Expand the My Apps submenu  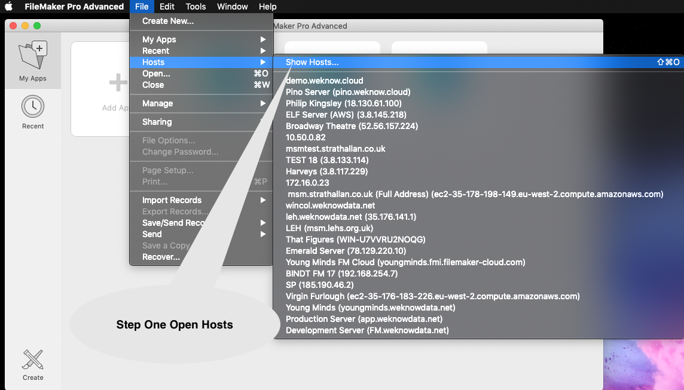pyautogui.click(x=201, y=39)
